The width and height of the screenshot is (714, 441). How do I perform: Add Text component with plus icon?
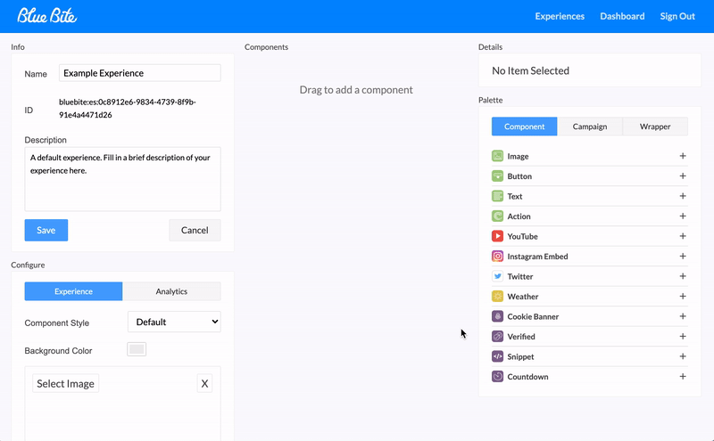click(x=683, y=196)
